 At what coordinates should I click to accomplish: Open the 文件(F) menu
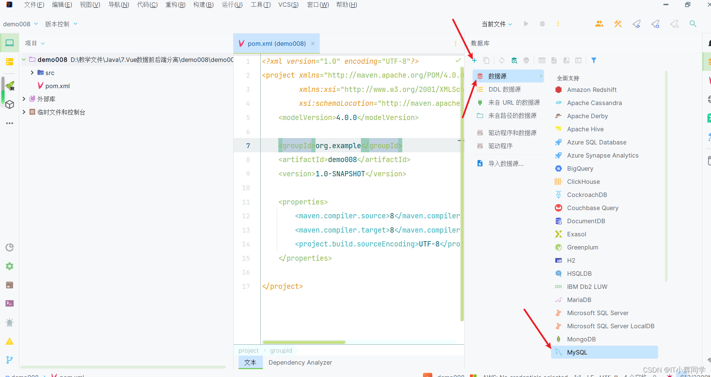tap(34, 5)
